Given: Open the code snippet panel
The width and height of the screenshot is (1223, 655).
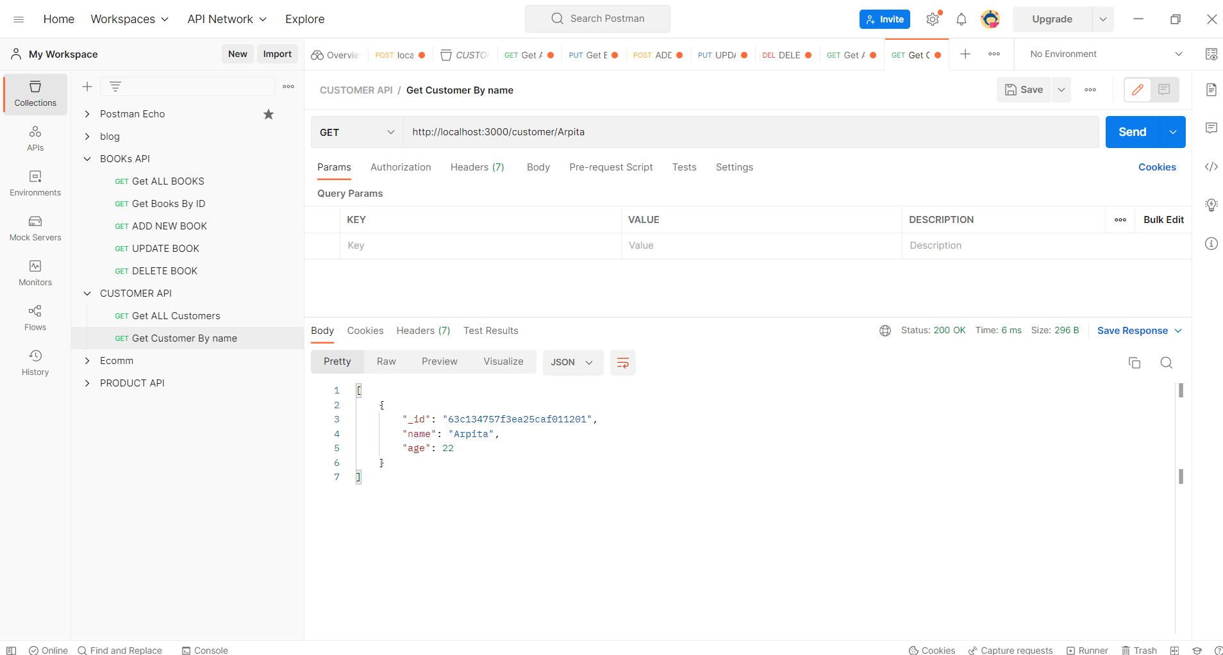Looking at the screenshot, I should pyautogui.click(x=1211, y=167).
